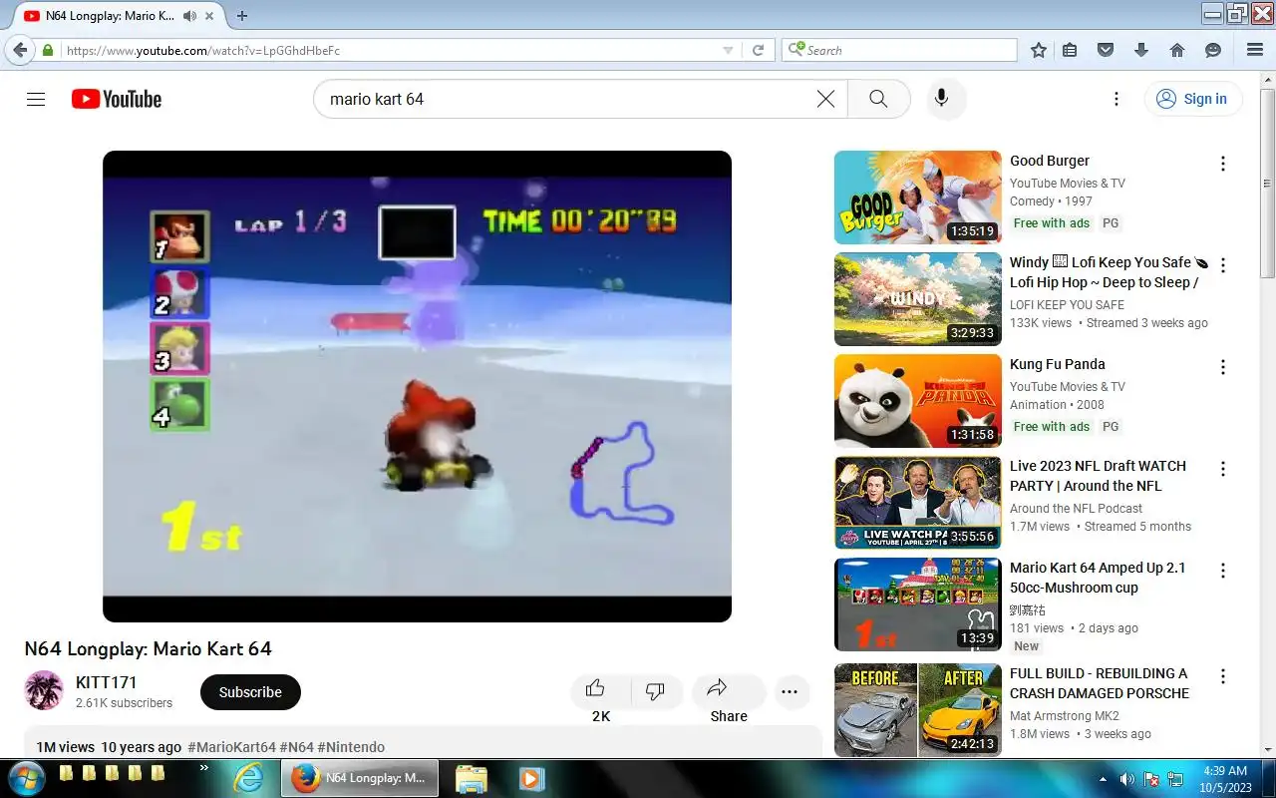
Task: Clear the search text with X icon
Action: click(x=825, y=99)
